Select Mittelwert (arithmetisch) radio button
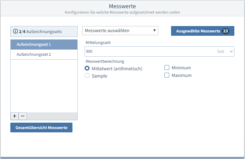Screen dimensions: 245x159 click(87, 68)
